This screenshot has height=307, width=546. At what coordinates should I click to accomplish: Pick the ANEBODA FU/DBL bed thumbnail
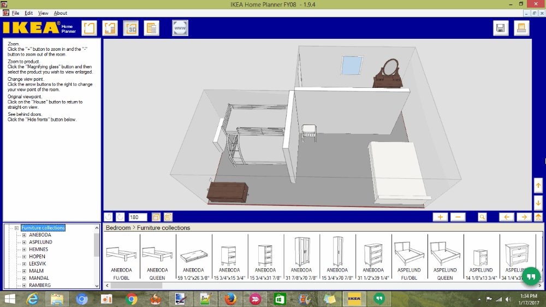[121, 258]
